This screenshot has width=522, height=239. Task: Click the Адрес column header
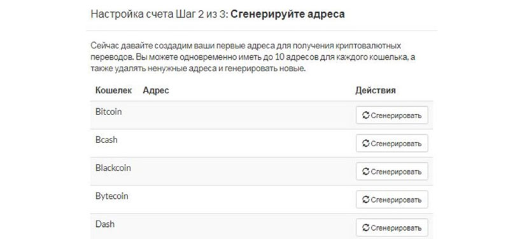coord(156,90)
